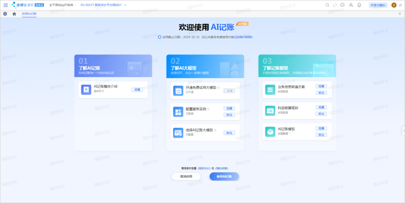Screen dimensions: 405x203
Task: Click the search magnifier icon
Action: tap(327, 5)
